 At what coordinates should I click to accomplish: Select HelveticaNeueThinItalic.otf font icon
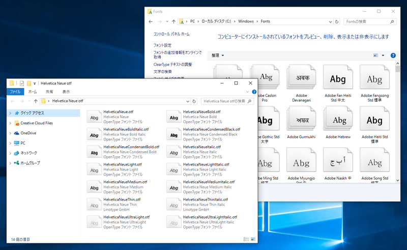point(173,205)
